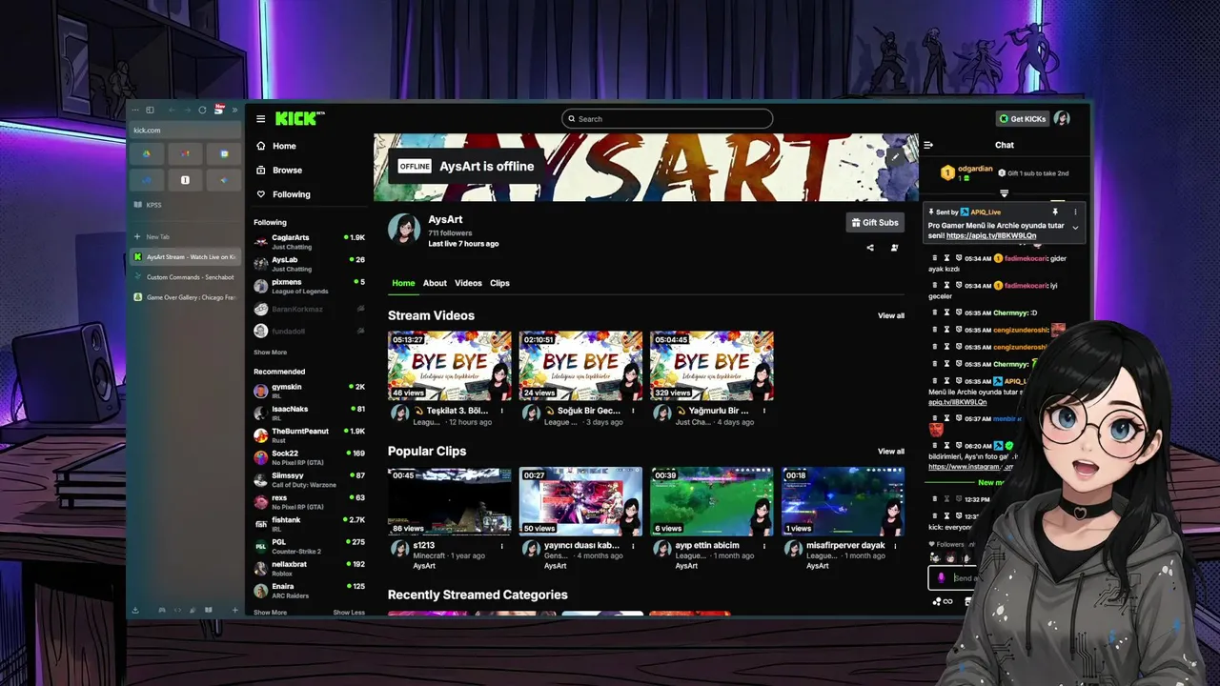Reload the page with the refresh icon

point(202,110)
